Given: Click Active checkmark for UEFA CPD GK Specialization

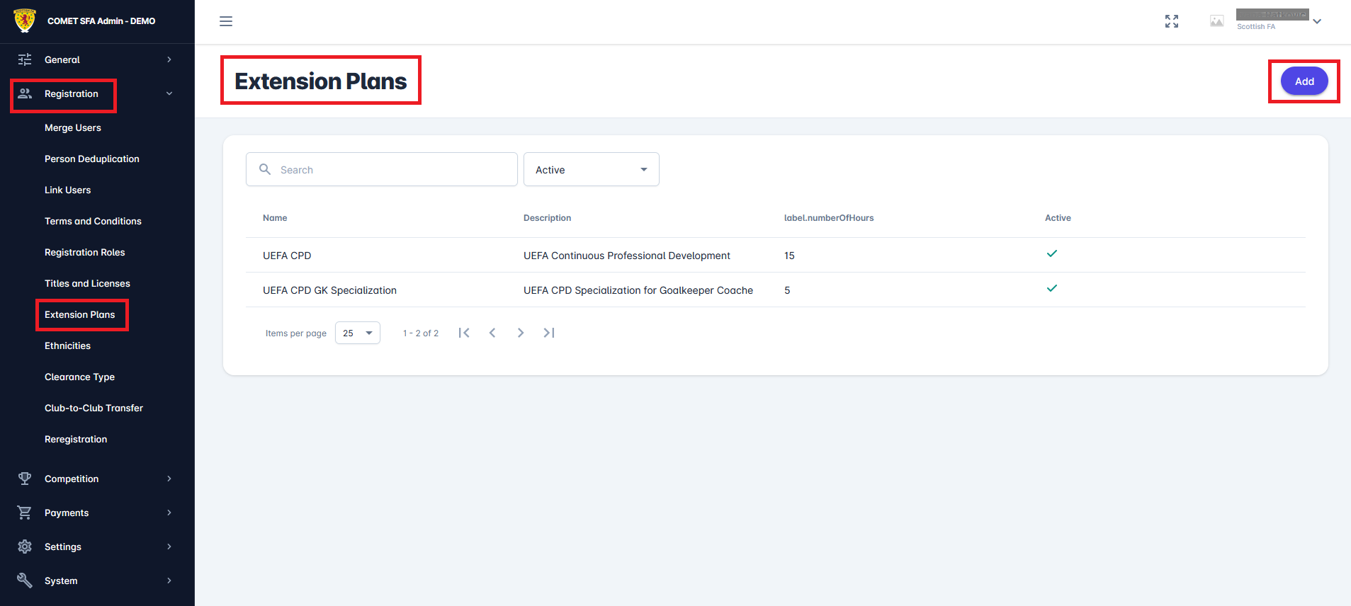Looking at the screenshot, I should pos(1052,288).
